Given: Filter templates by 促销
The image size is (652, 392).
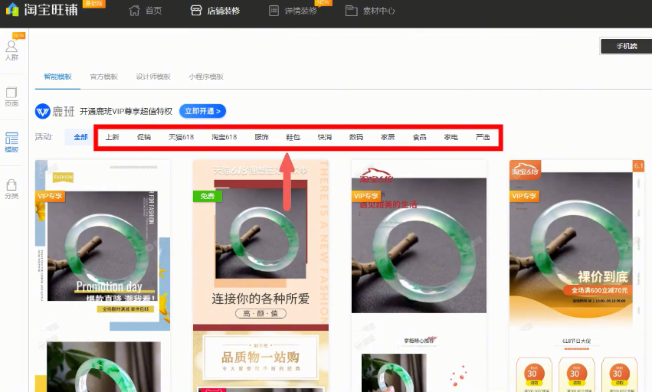Looking at the screenshot, I should pos(144,137).
